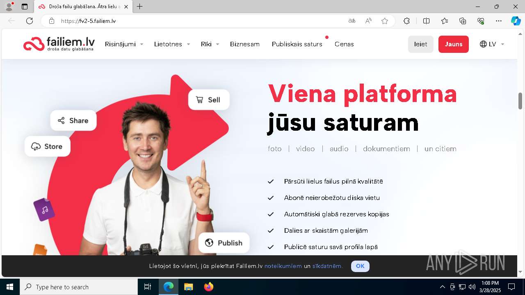This screenshot has height=295, width=525.
Task: Open the Favorites list icon
Action: 445,21
